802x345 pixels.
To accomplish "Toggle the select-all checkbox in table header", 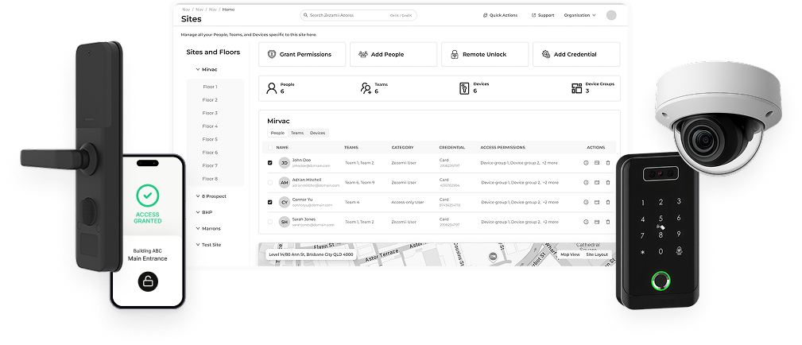I will tap(269, 147).
